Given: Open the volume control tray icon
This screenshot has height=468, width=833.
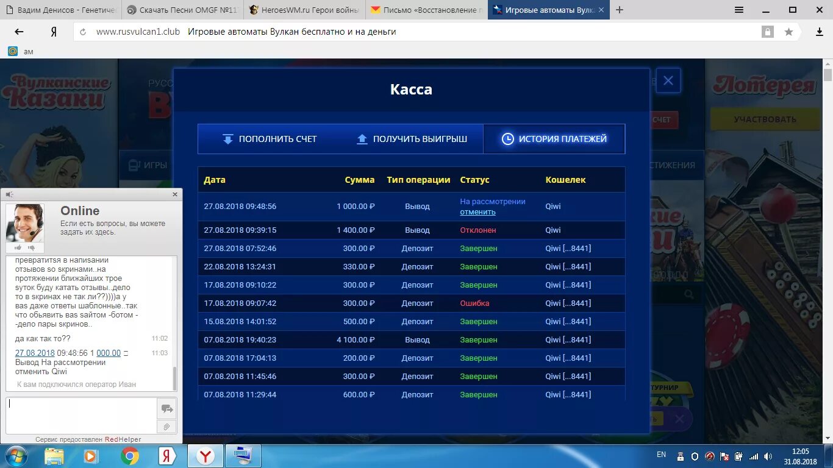Looking at the screenshot, I should tap(768, 456).
